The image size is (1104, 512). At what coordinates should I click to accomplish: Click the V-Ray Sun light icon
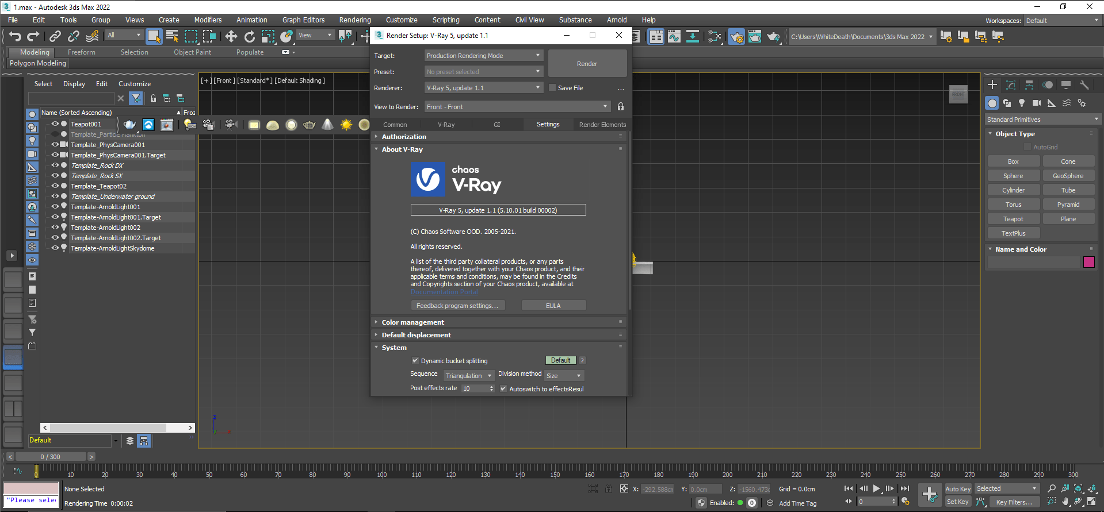point(346,125)
